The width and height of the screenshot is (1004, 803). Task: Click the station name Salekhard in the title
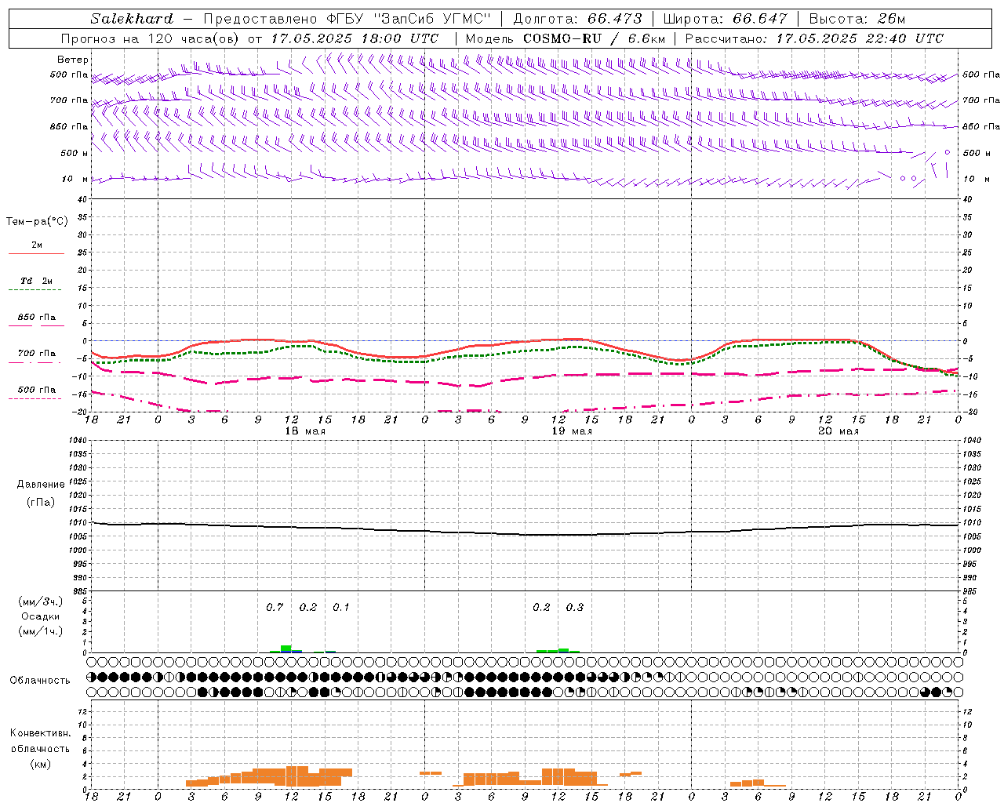click(x=132, y=19)
